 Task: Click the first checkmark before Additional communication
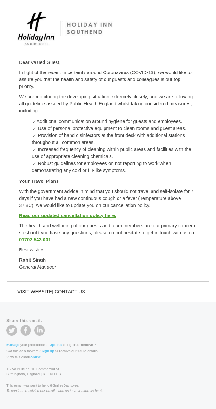(x=34, y=121)
